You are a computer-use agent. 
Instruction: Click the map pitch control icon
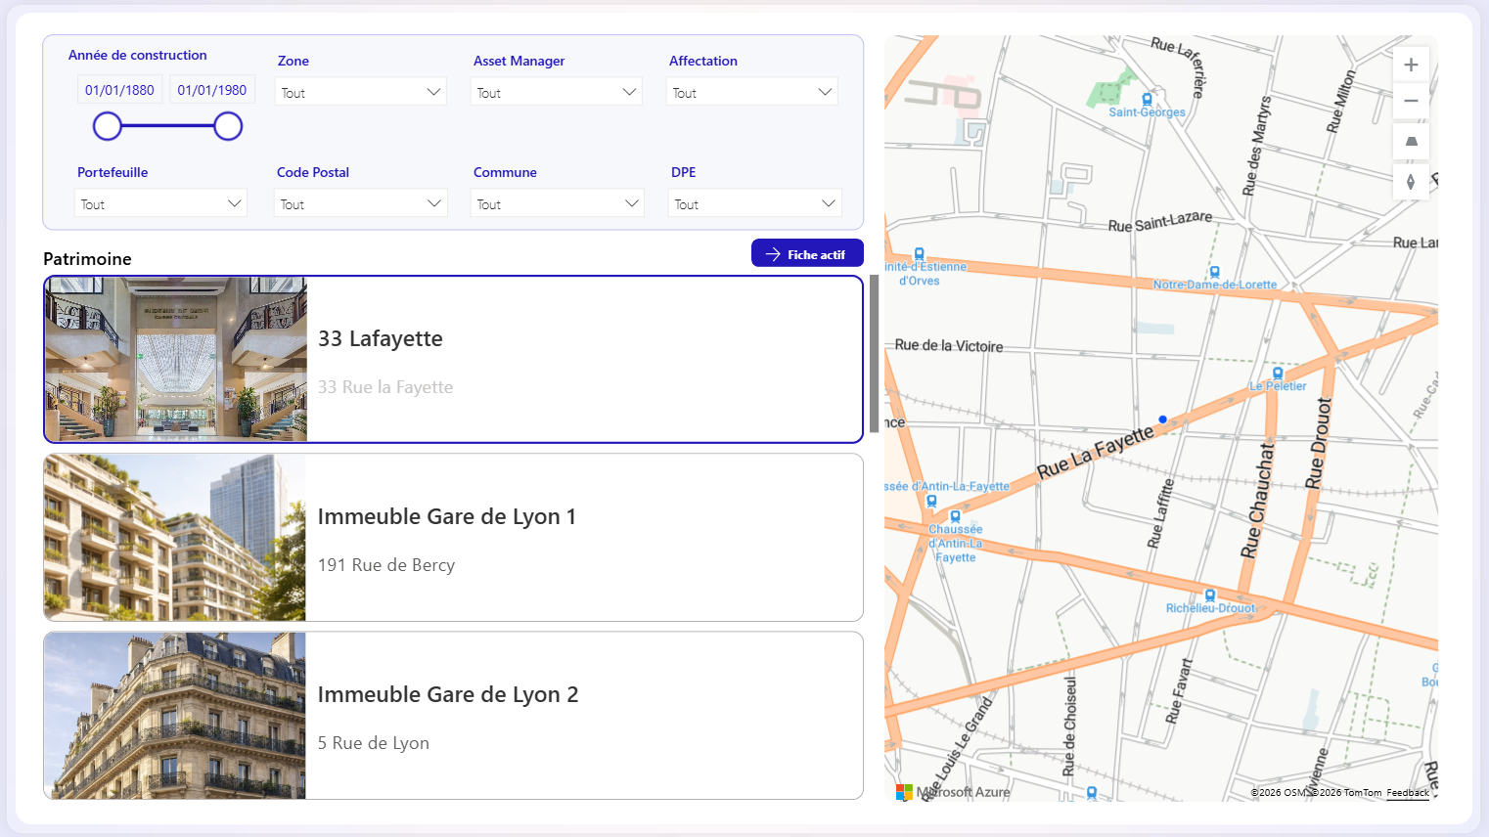(x=1410, y=142)
